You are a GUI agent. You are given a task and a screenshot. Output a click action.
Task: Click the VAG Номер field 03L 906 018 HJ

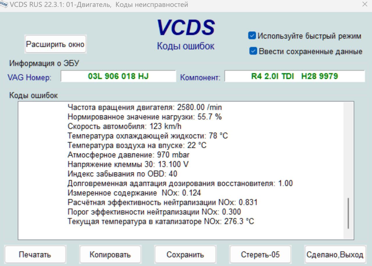(x=118, y=76)
